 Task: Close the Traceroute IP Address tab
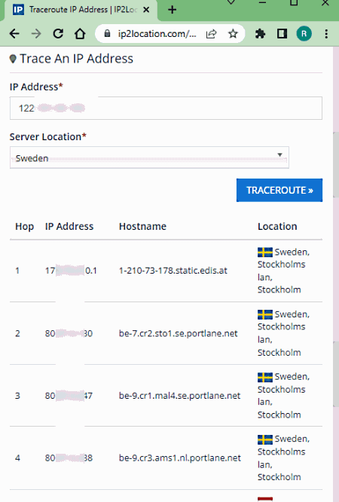click(x=146, y=10)
